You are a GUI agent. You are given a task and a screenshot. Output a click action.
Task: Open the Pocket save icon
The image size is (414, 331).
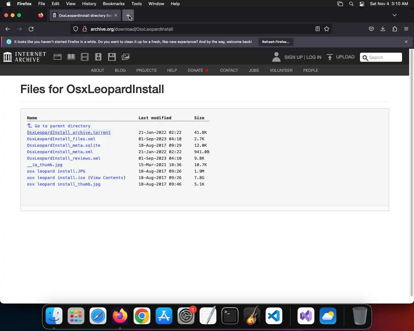[x=371, y=29]
